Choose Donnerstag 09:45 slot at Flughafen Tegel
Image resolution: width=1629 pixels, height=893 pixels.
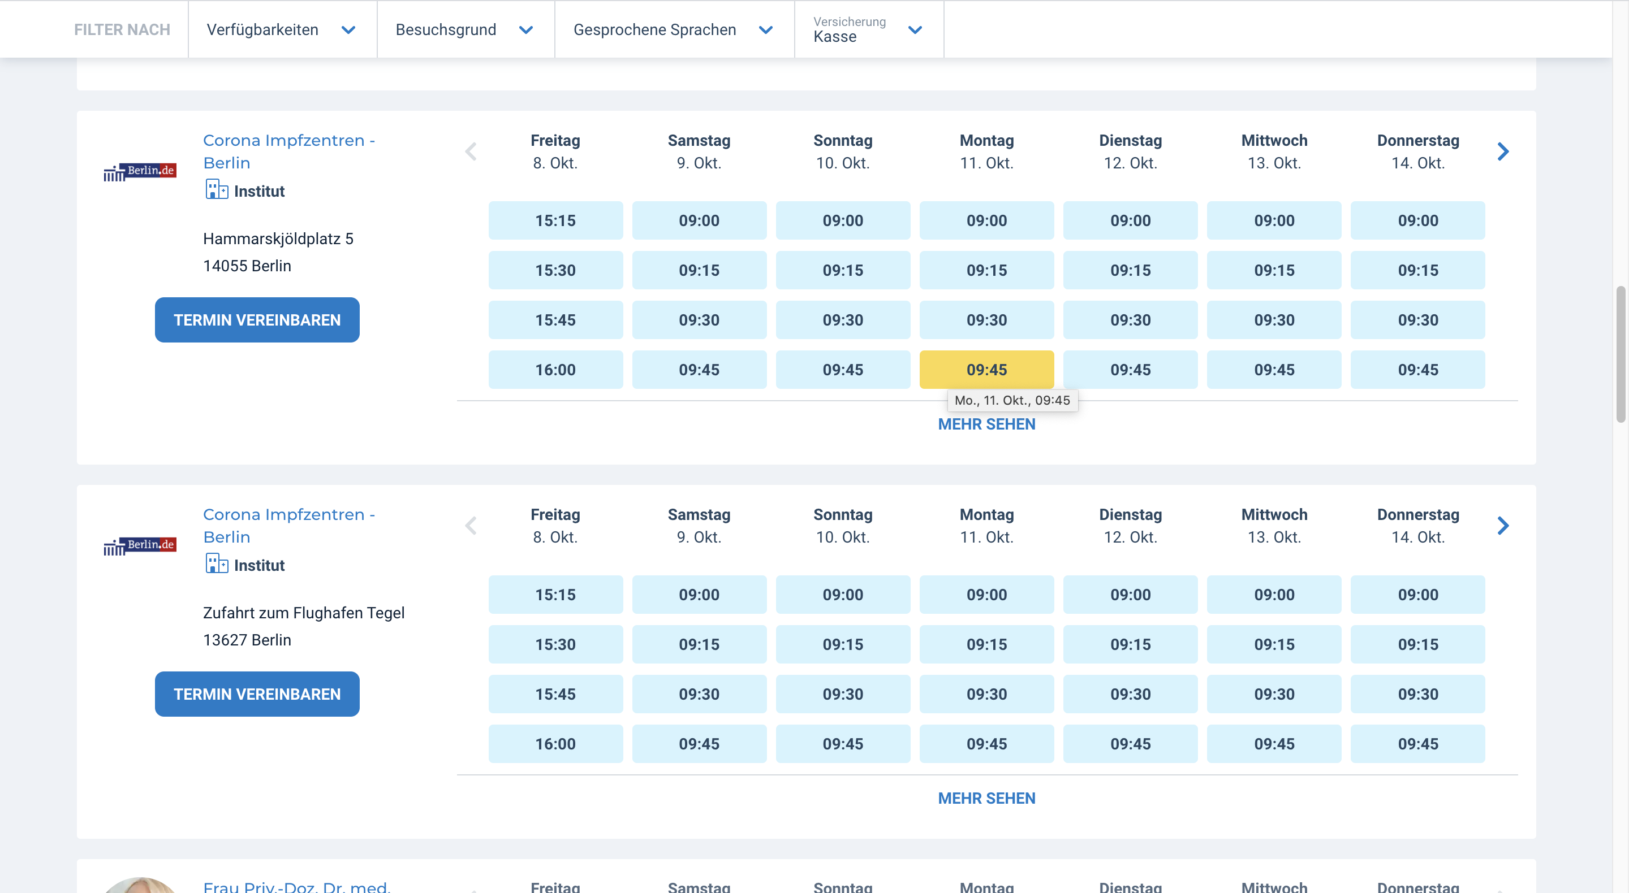click(x=1418, y=744)
